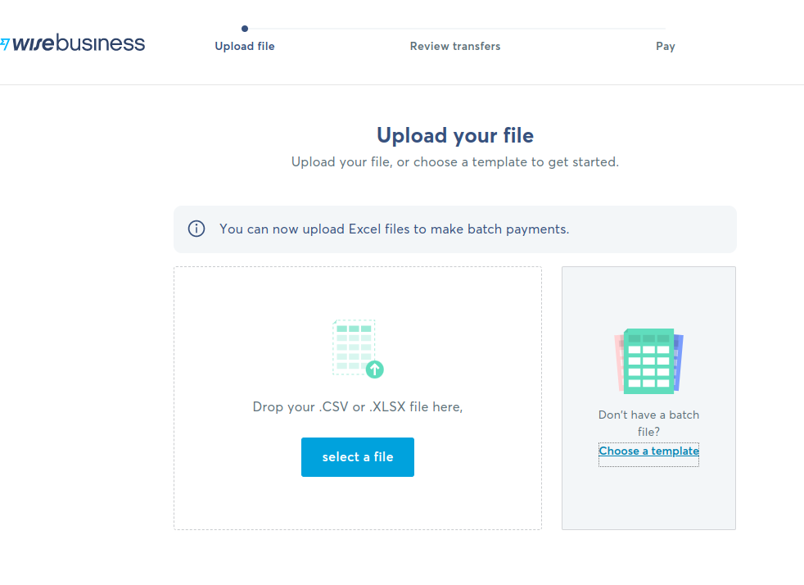The height and width of the screenshot is (585, 804).
Task: Click the progress dot above Upload file
Action: [245, 29]
